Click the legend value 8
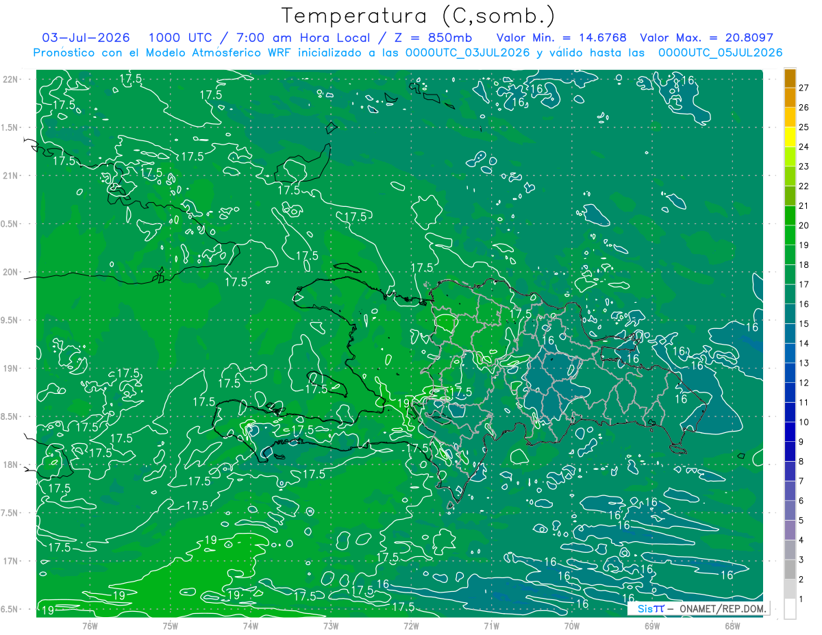This screenshot has width=822, height=635. [802, 462]
